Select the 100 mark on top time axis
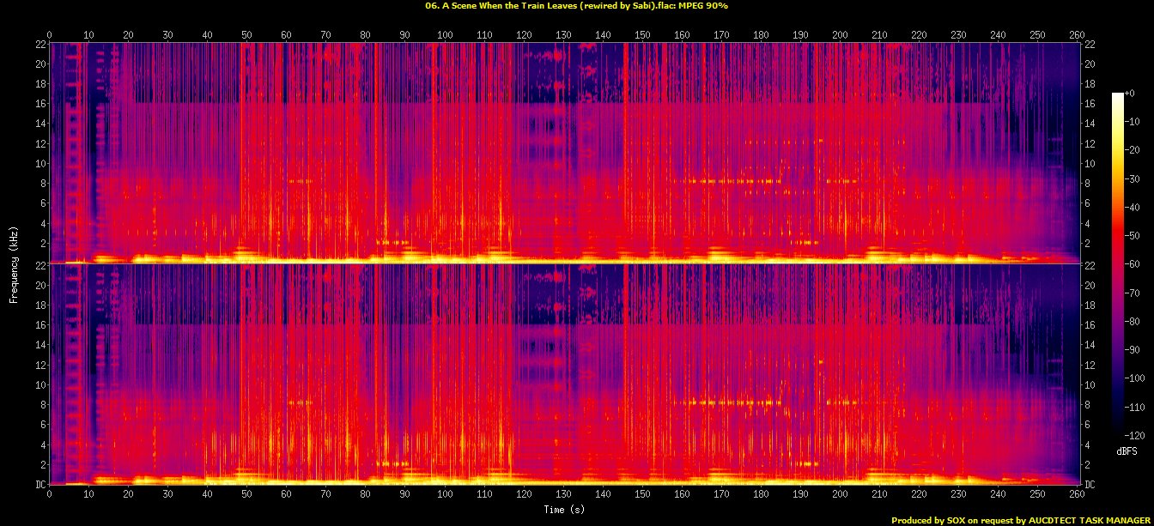Image resolution: width=1154 pixels, height=526 pixels. coord(445,34)
